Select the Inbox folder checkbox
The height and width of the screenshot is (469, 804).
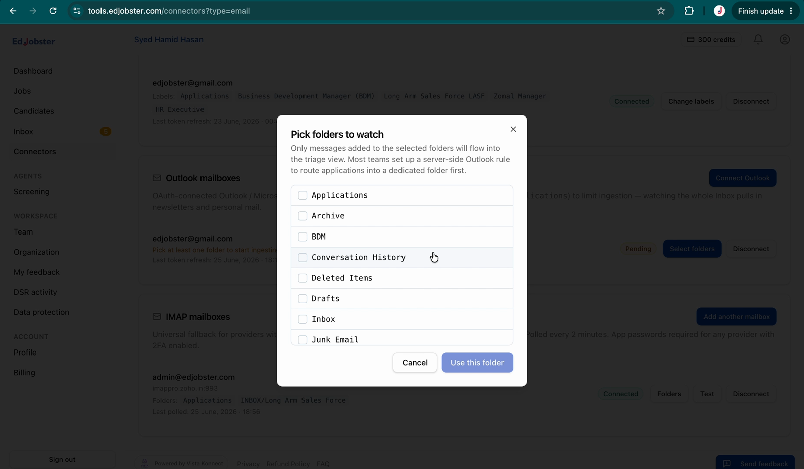pos(303,319)
